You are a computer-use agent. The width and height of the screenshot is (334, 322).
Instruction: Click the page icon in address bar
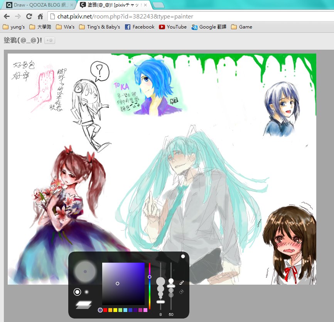(52, 17)
